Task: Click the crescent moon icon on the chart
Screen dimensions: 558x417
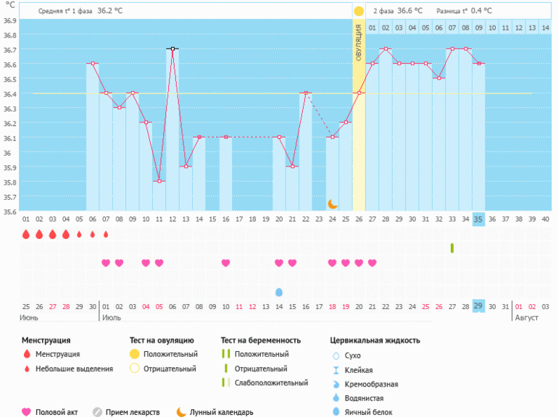Action: tap(333, 204)
